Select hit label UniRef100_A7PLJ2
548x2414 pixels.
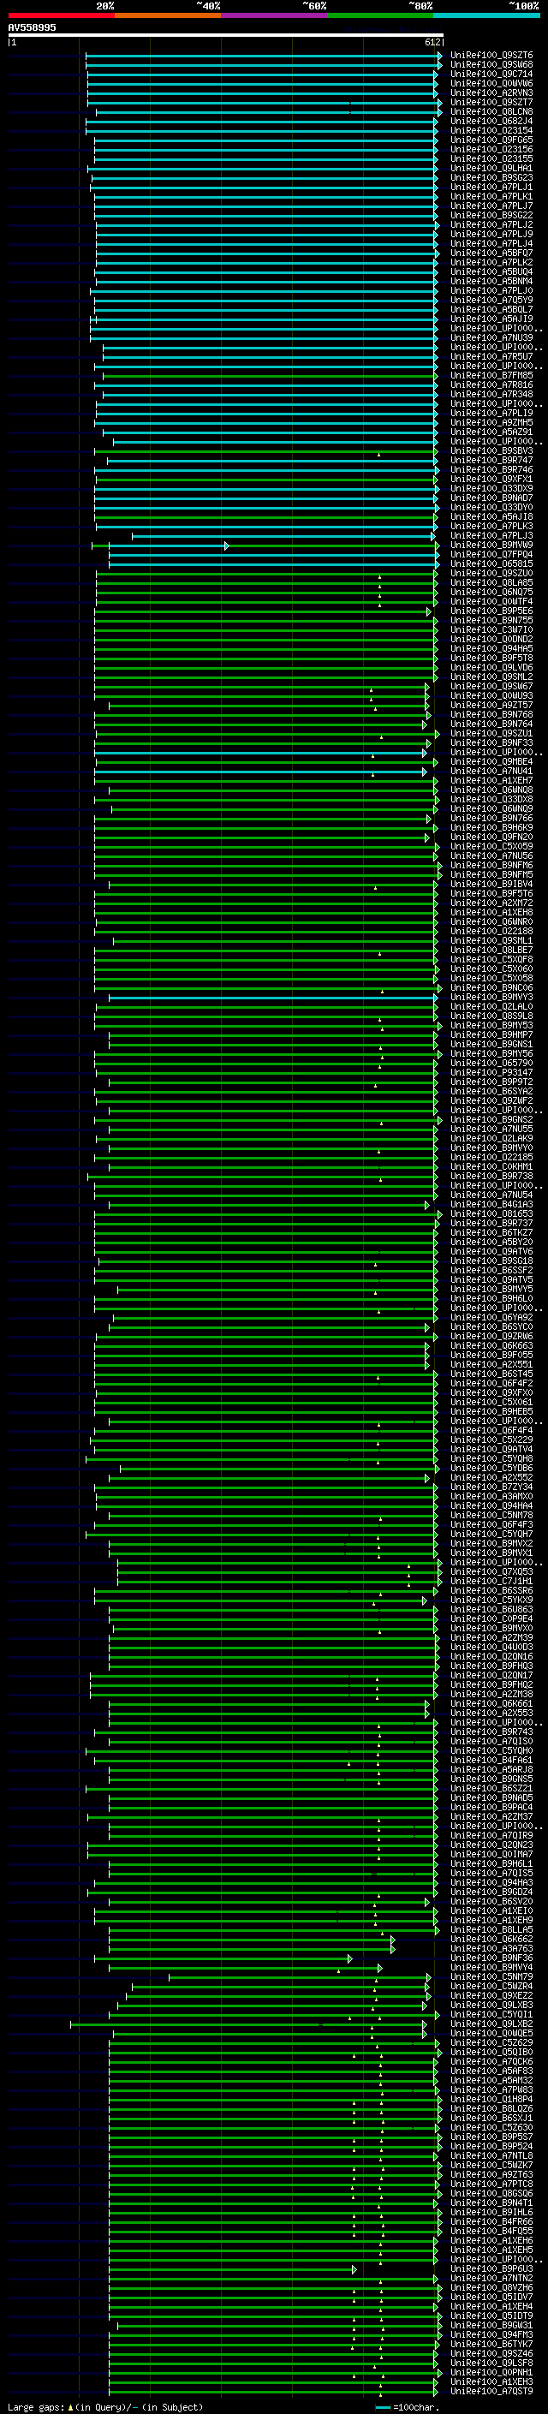tap(491, 225)
